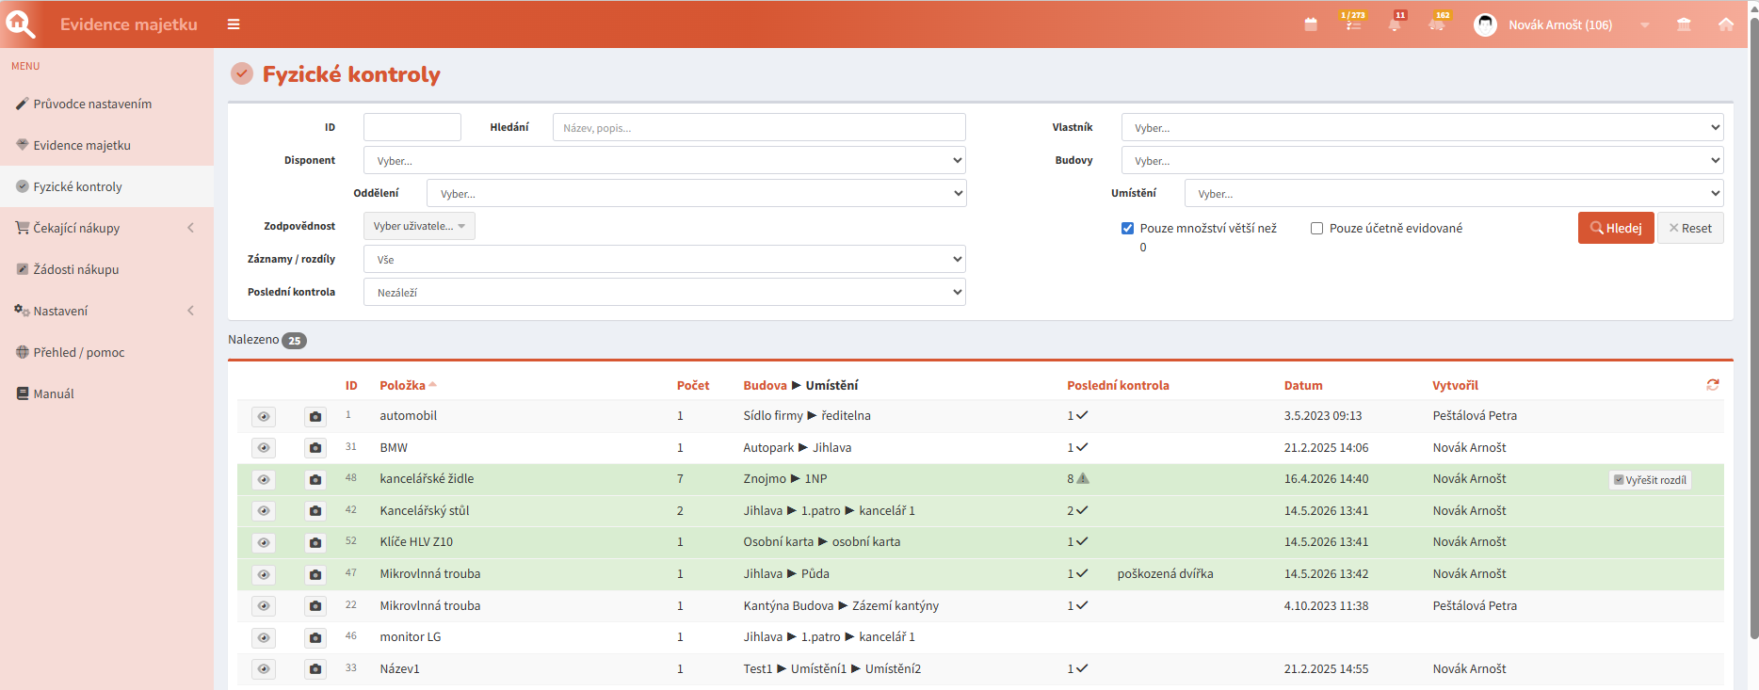Viewport: 1759px width, 690px height.
Task: Click eye icon for monitor LG row
Action: 264,637
